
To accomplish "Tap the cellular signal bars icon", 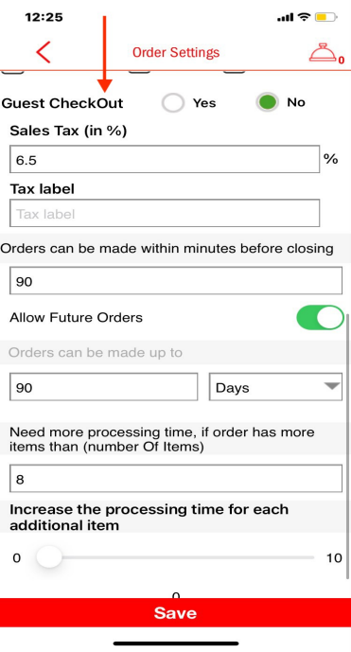I will (x=286, y=18).
